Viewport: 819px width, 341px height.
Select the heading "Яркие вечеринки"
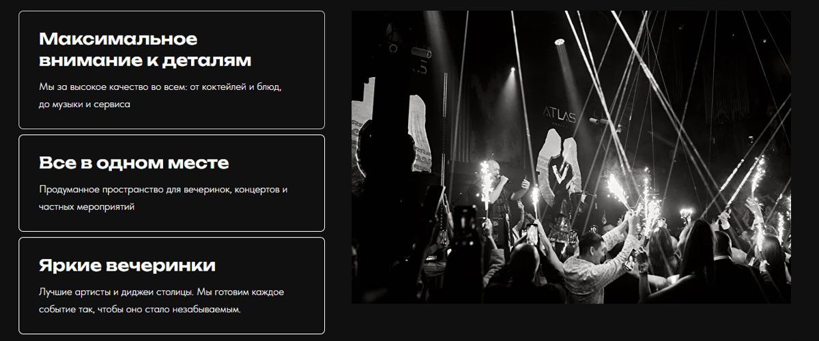[x=127, y=265]
